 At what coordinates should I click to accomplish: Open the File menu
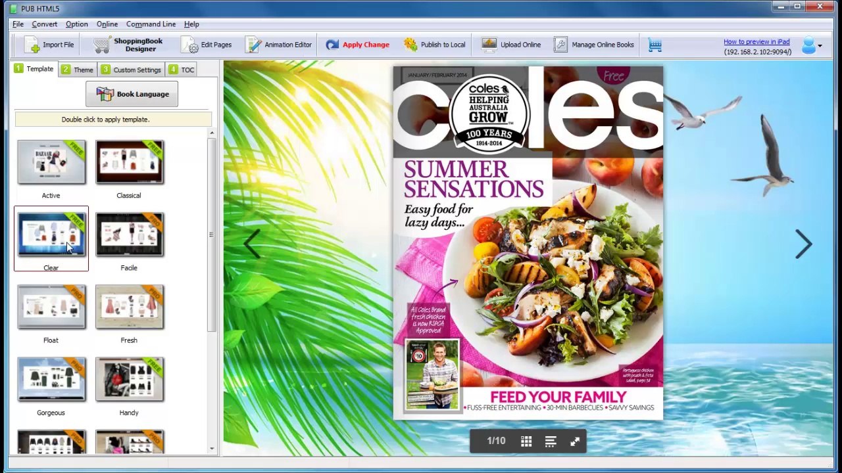[18, 24]
